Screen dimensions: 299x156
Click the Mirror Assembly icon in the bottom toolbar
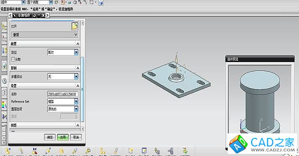click(35, 151)
